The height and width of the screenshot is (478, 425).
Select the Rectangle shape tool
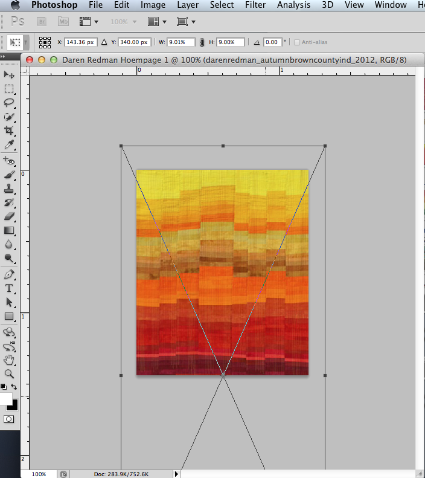(9, 317)
